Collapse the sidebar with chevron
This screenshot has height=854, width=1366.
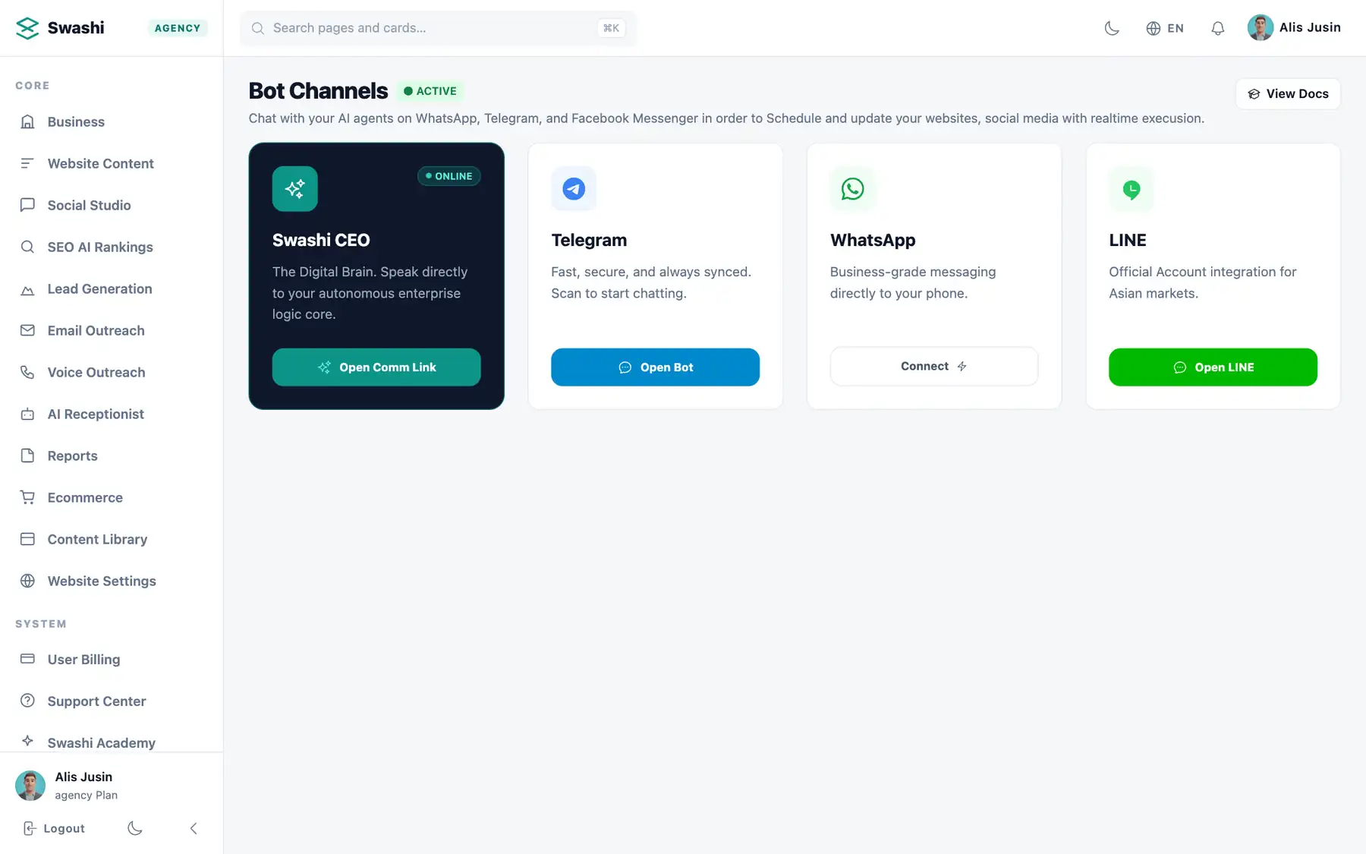(x=194, y=829)
